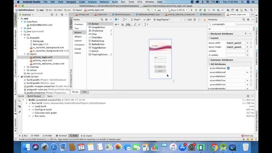This screenshot has height=153, width=272.
Task: Open the Project panel gear options
Action: click(x=62, y=15)
